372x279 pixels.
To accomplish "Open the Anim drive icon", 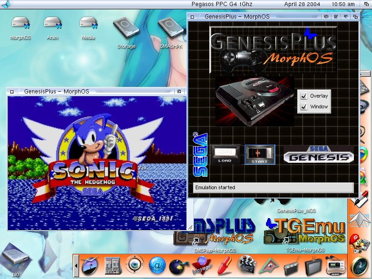I will click(53, 23).
